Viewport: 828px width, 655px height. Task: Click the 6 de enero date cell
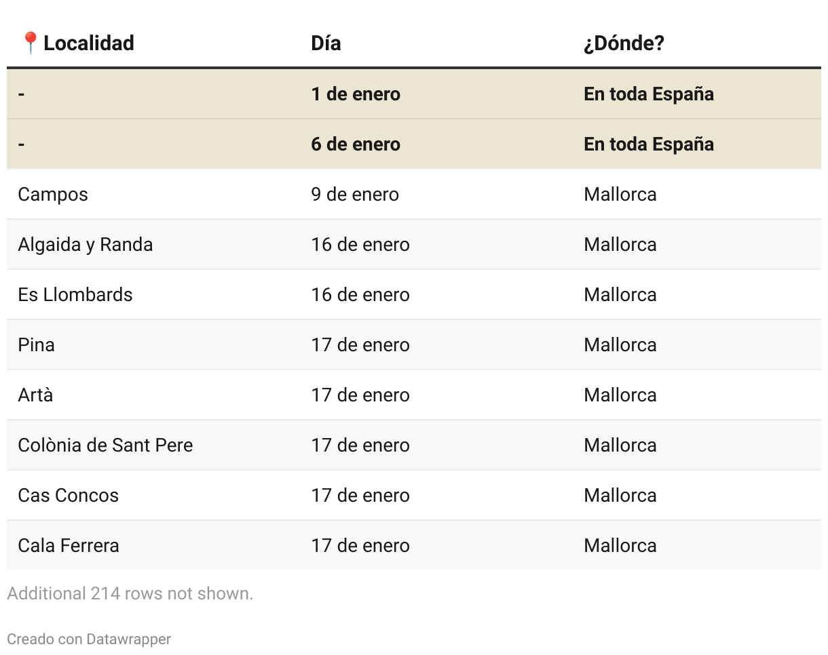(356, 144)
